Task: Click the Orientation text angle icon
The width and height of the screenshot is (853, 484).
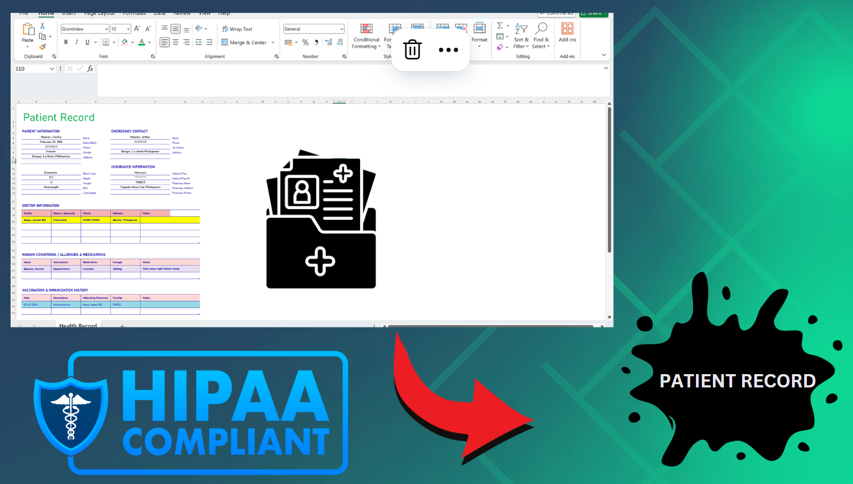Action: tap(199, 29)
